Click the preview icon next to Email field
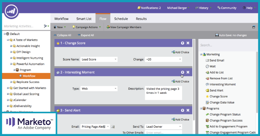The image size is (260, 136). click(x=113, y=127)
